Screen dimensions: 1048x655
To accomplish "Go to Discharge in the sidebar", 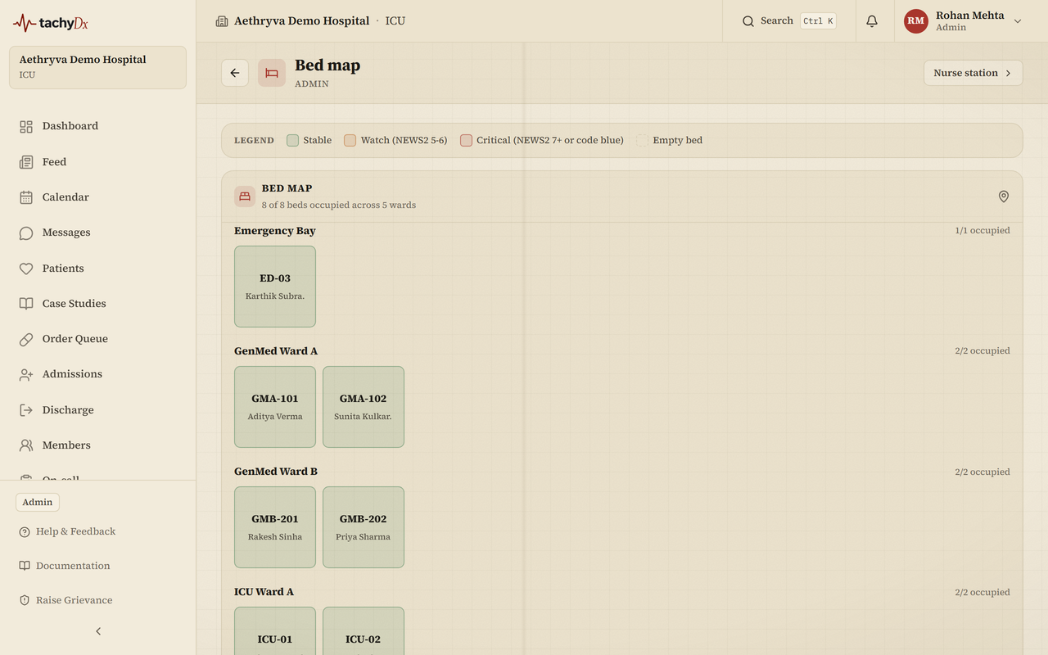I will 97,410.
